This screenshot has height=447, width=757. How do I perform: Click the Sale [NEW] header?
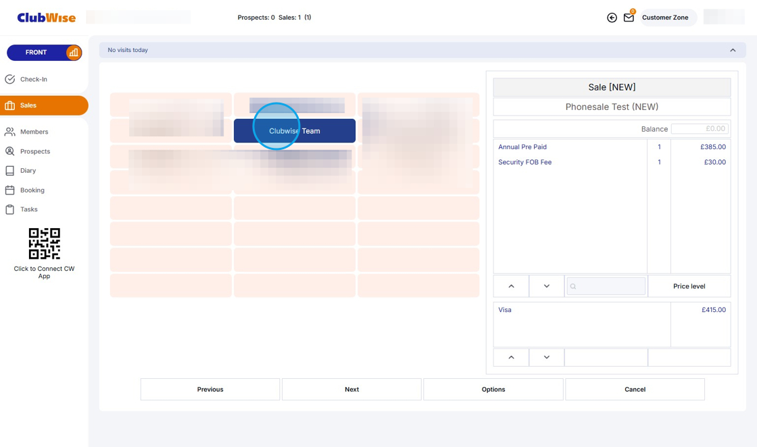(612, 87)
